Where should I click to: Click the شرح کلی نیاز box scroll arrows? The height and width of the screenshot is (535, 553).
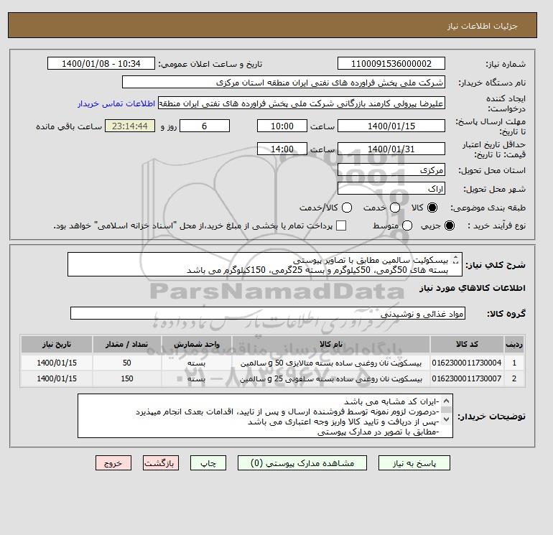tap(455, 260)
